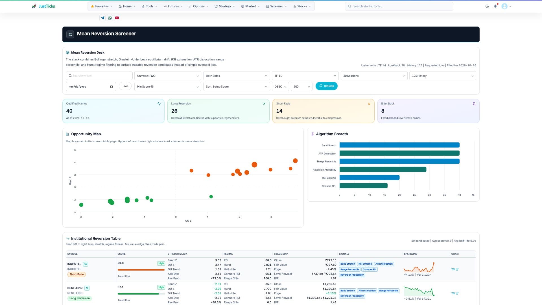Click the INDHOTEL score progress bar
The image size is (542, 305).
tap(141, 270)
